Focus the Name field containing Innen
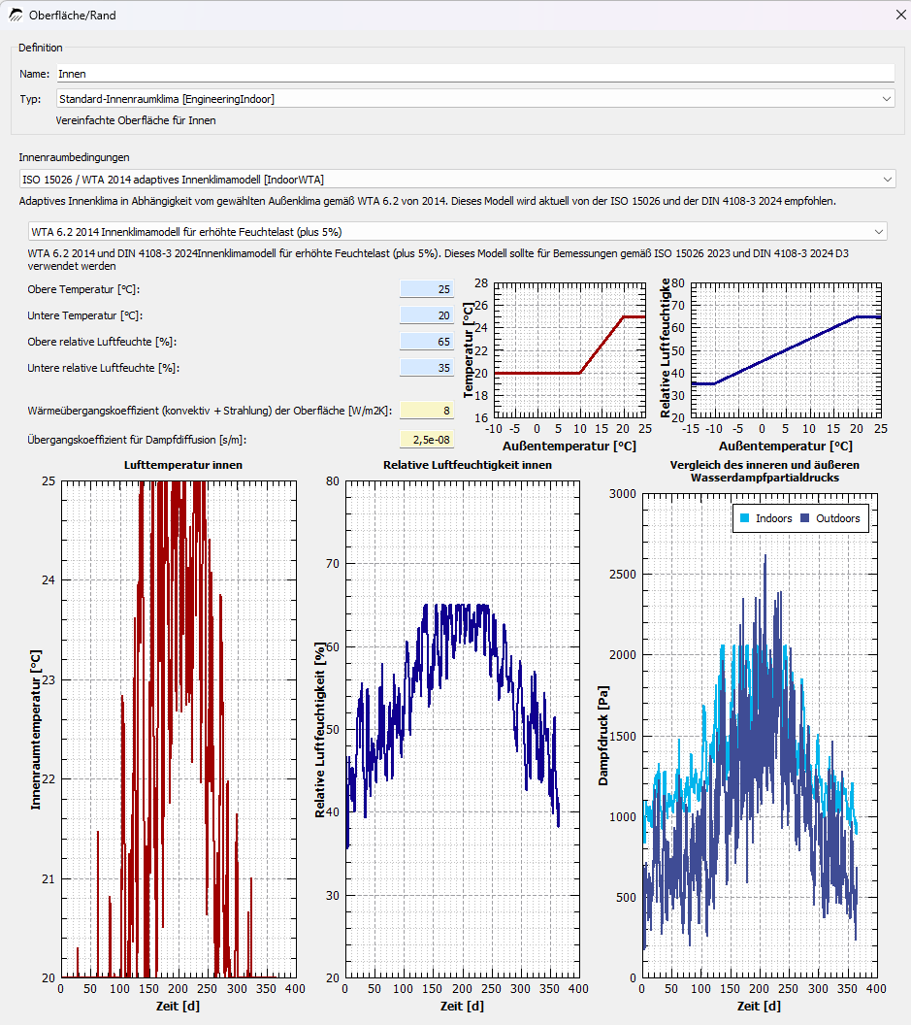Image resolution: width=911 pixels, height=1025 pixels. [475, 73]
